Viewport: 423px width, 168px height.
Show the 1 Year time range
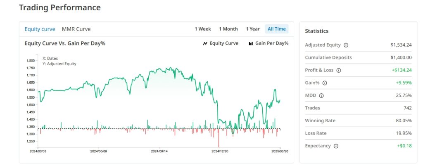pyautogui.click(x=253, y=29)
